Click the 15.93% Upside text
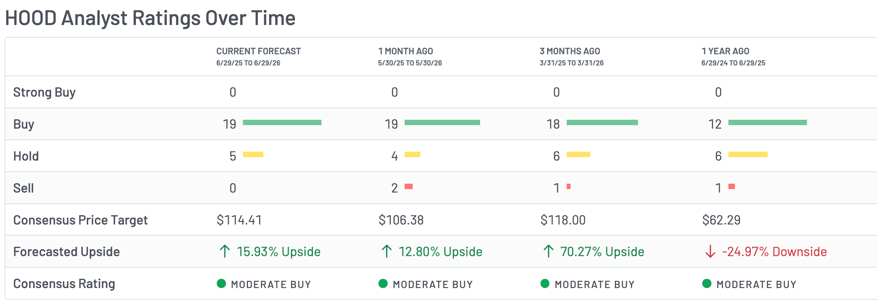 [x=279, y=252]
